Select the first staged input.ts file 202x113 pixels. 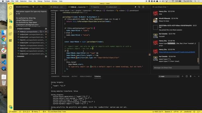click(31, 40)
